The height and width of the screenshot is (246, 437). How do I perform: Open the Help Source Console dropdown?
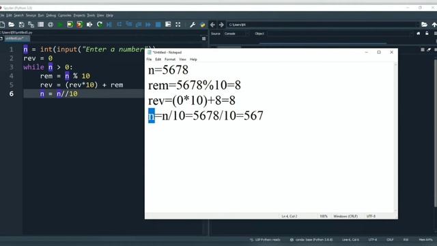(236, 33)
